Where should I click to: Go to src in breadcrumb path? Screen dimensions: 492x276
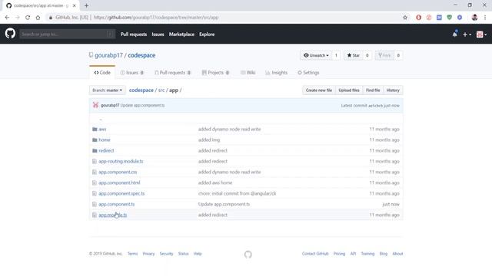tap(161, 90)
